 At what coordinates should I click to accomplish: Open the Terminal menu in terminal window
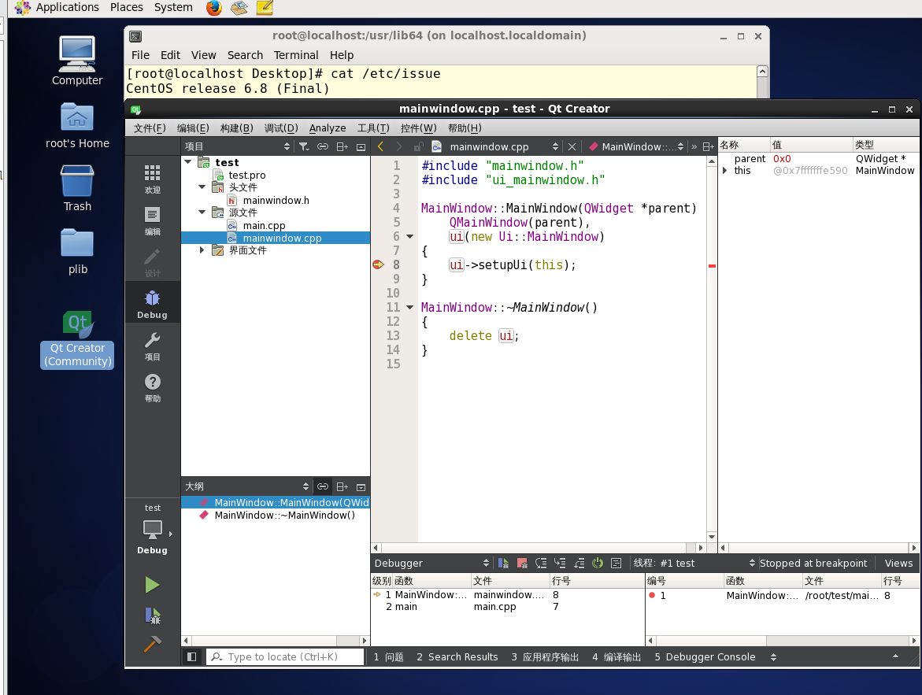(x=296, y=54)
